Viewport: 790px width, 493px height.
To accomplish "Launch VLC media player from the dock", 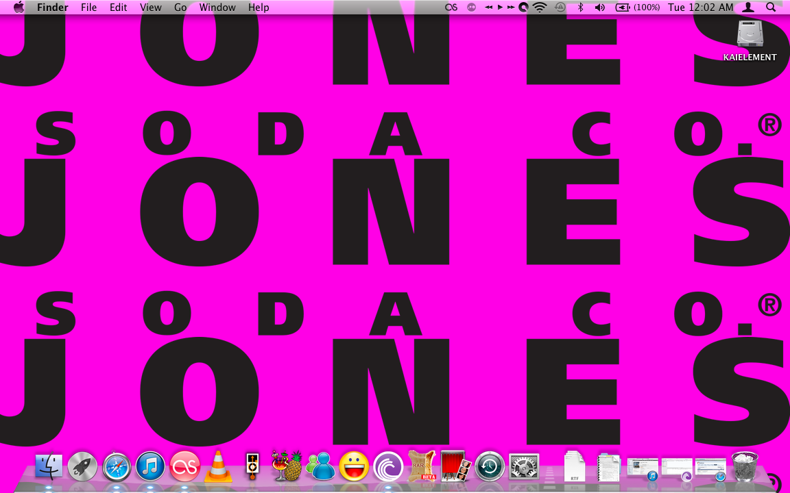I will [x=218, y=466].
